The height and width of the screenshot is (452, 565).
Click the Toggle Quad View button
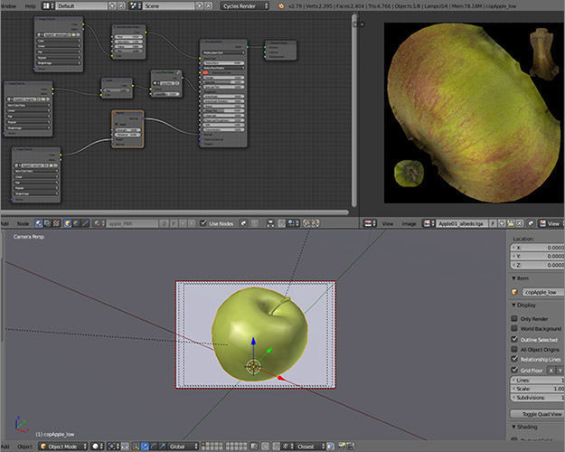tap(537, 414)
